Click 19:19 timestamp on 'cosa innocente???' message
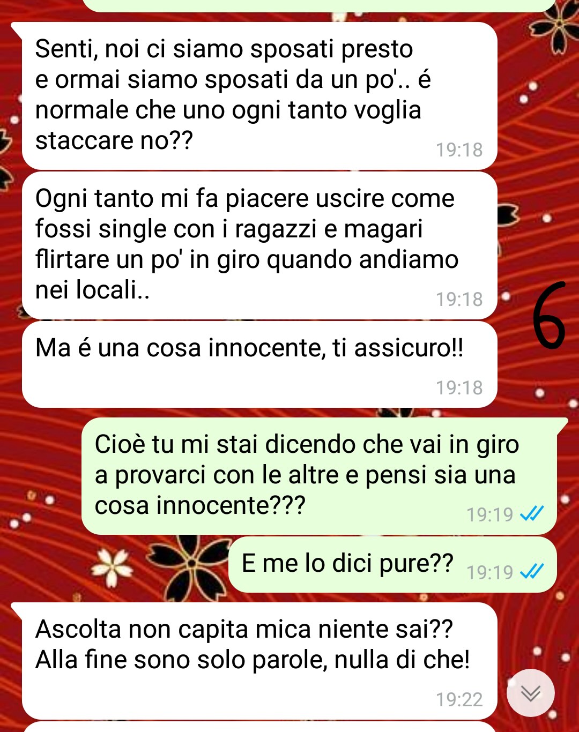The width and height of the screenshot is (579, 732). pos(489,514)
